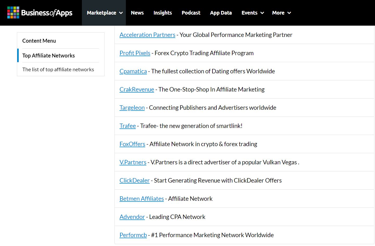Click text 'Your Global Performance Marketing Partner'
The width and height of the screenshot is (375, 246).
pos(236,35)
